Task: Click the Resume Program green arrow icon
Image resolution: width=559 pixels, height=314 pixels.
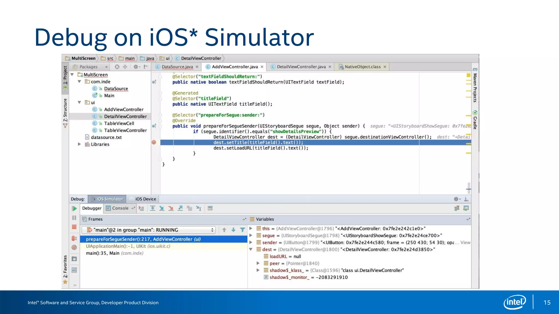Action: [x=74, y=209]
